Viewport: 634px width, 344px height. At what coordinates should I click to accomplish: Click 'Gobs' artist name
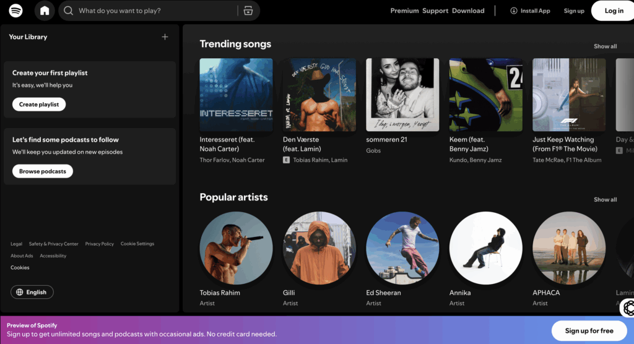click(373, 150)
